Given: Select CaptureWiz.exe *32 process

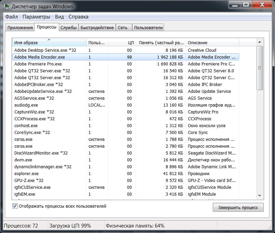Looking at the screenshot, I should pos(126,112).
